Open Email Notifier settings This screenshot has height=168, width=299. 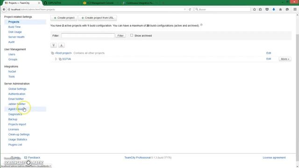(16, 99)
